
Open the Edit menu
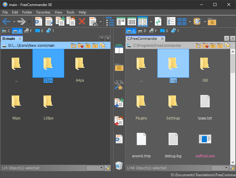pyautogui.click(x=15, y=12)
